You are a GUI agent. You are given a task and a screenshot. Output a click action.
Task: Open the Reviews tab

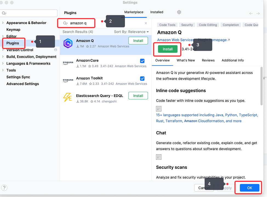click(208, 60)
